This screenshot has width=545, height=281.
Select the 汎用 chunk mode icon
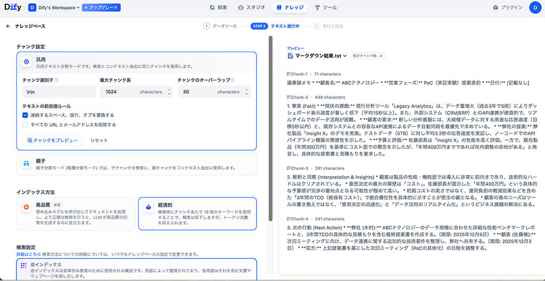coord(26,62)
